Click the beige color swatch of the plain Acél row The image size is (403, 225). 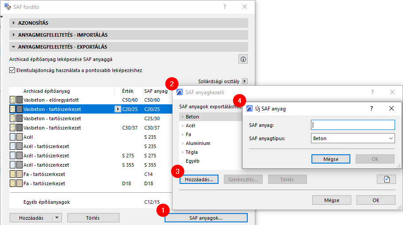[x=19, y=137]
